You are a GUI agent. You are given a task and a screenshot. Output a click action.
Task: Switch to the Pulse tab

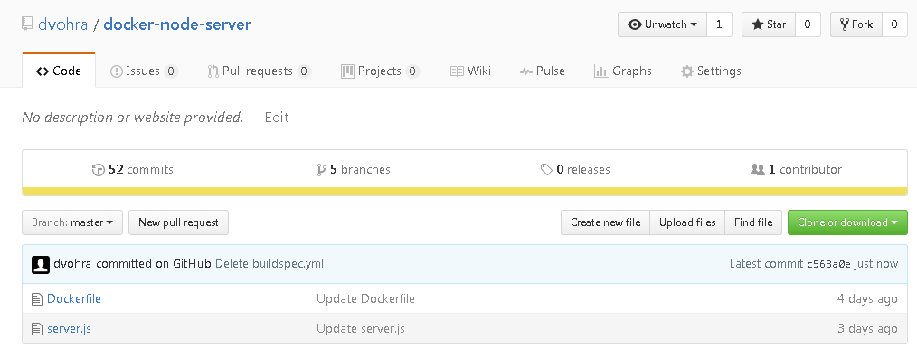pyautogui.click(x=542, y=71)
